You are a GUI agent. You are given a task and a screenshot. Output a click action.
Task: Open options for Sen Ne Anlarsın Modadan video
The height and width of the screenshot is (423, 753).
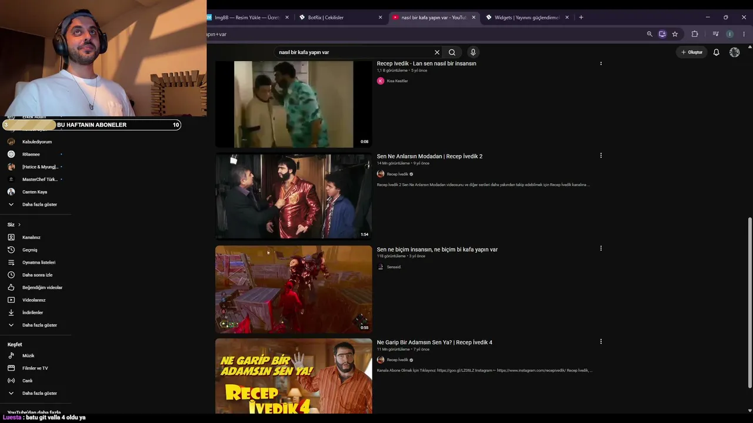point(601,156)
